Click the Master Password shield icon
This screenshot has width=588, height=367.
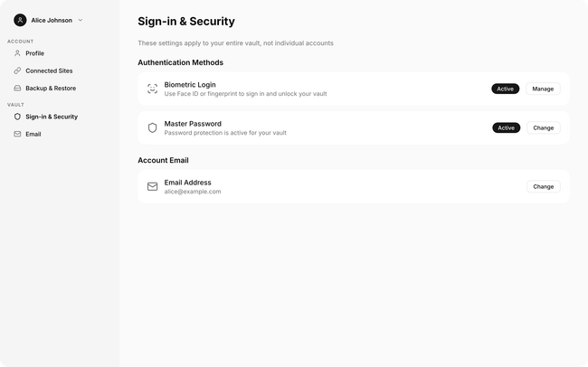152,127
